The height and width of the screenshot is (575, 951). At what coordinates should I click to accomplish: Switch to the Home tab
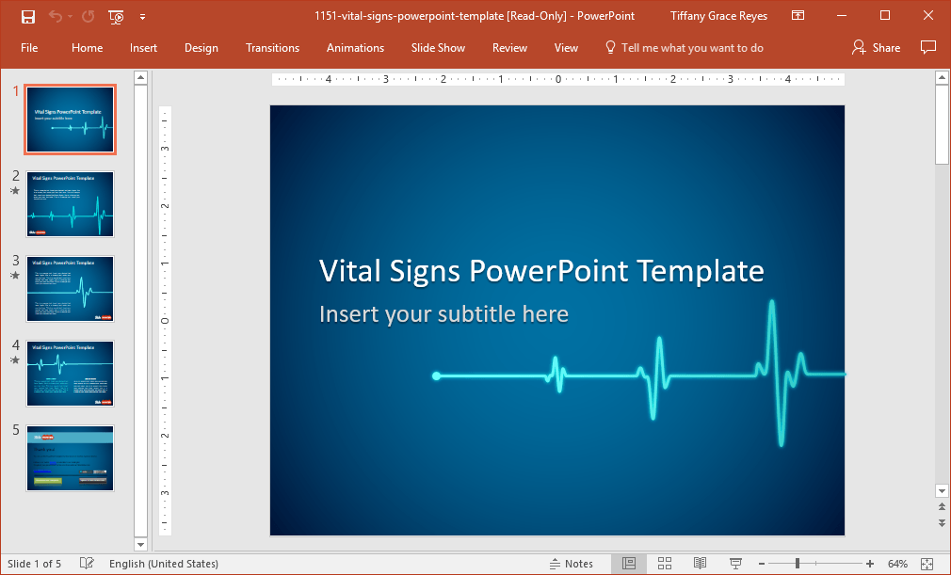(88, 48)
